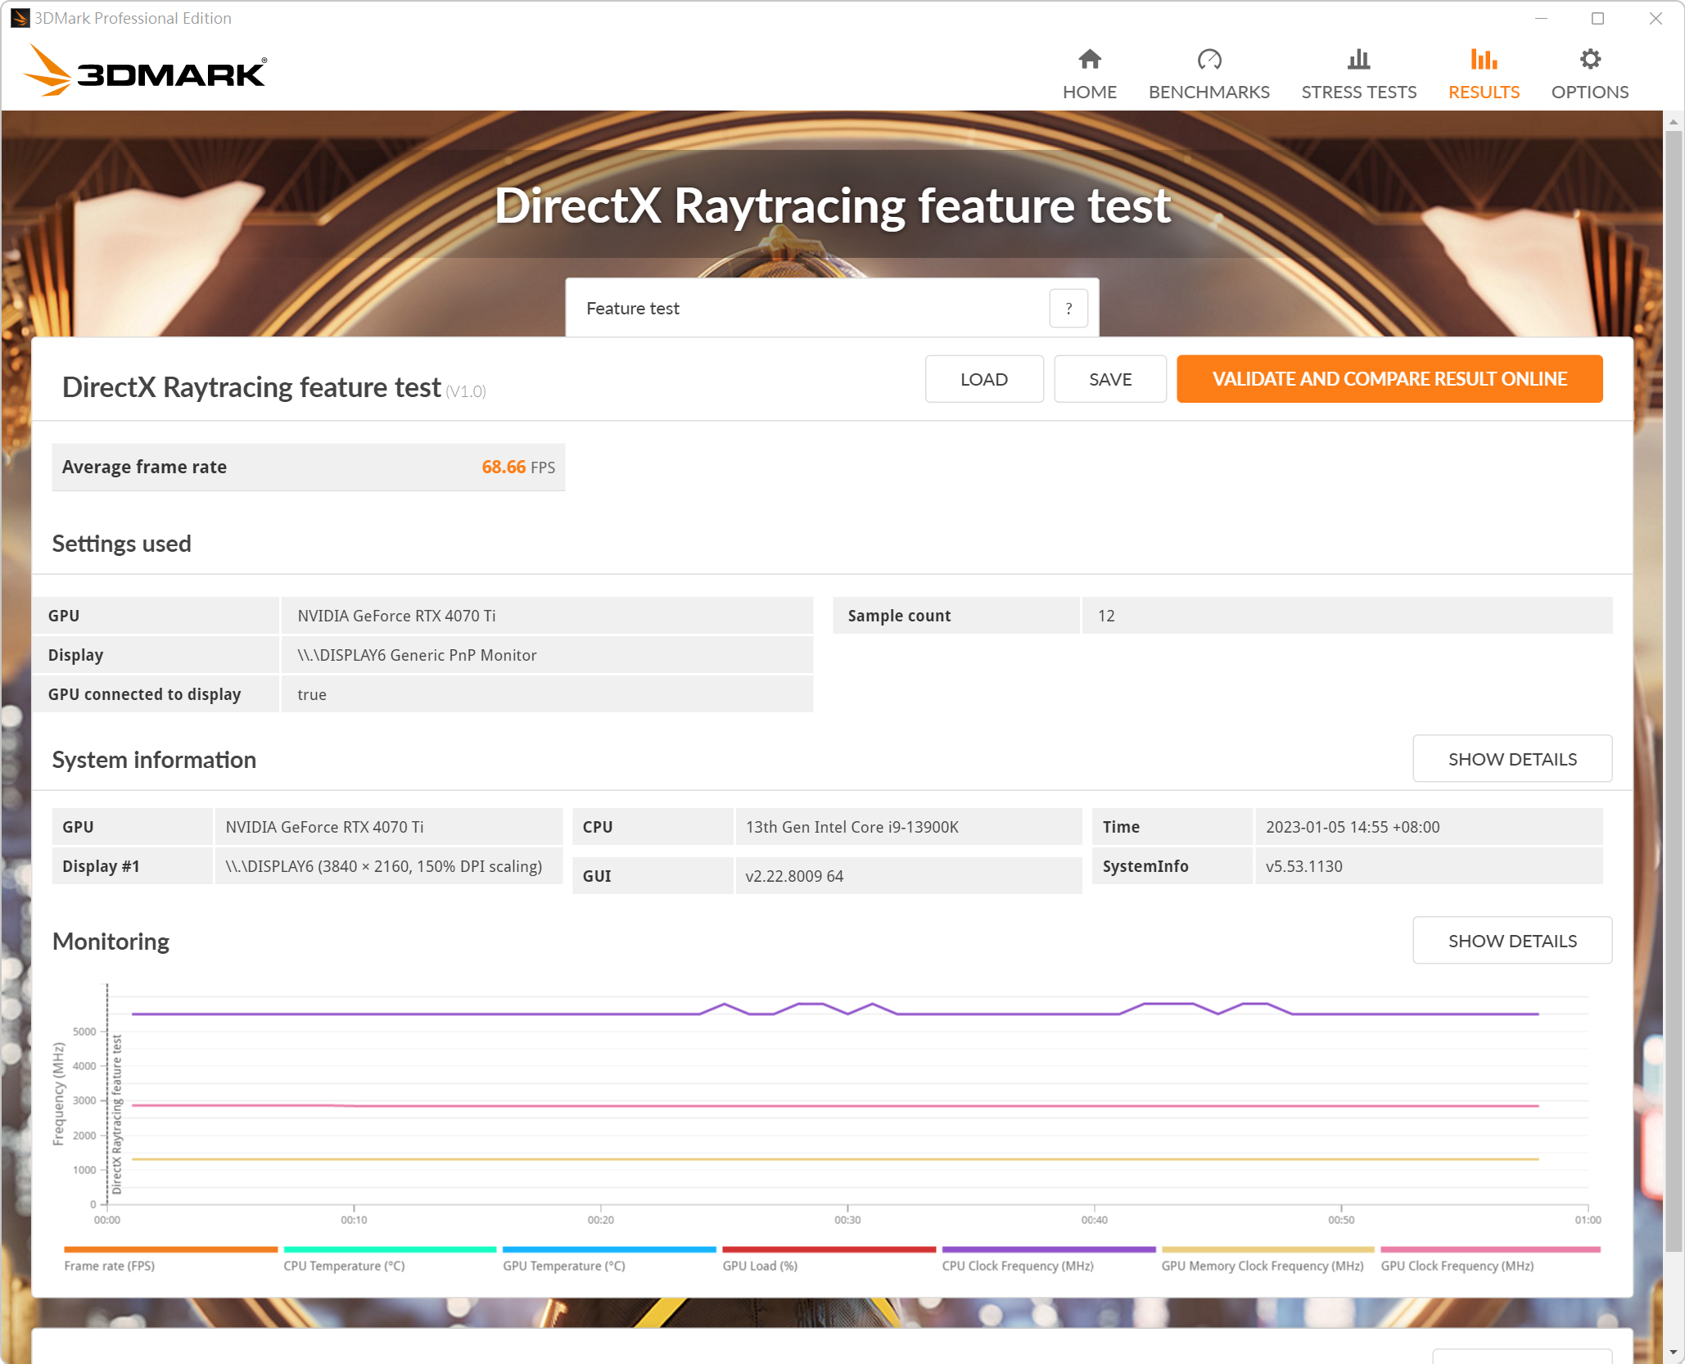The image size is (1685, 1364).
Task: Toggle GPU Load (%) legend item
Action: [829, 1259]
